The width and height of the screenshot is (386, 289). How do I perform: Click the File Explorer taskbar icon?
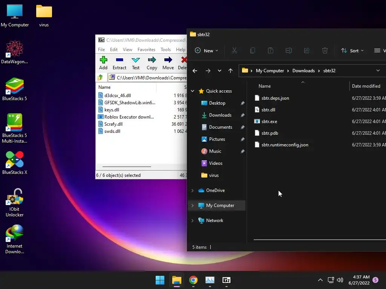[x=176, y=280]
